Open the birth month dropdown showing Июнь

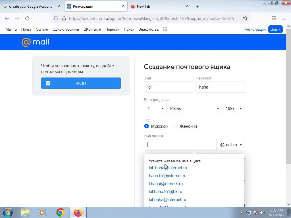click(x=194, y=108)
